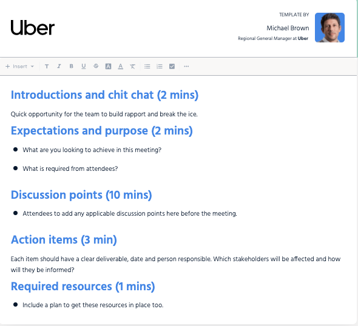Screen dimensions: 358x326
Task: Insert a numbered list
Action: (x=160, y=66)
